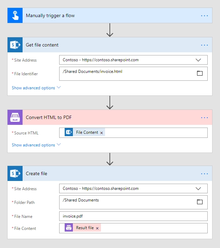
Task: Click the purple icon in Result file token
Action: [69, 227]
